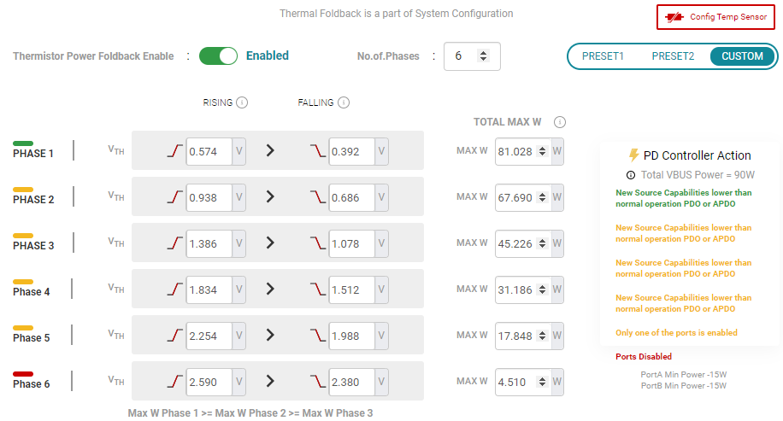Select the PRESET2 option
Image resolution: width=783 pixels, height=421 pixels.
tap(673, 56)
